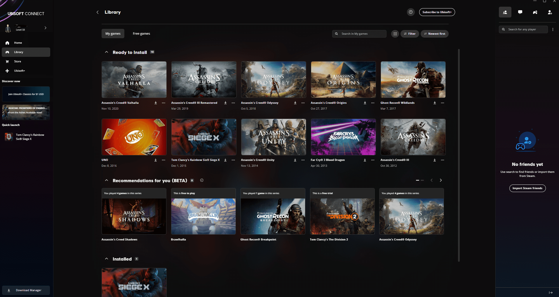This screenshot has width=559, height=297.
Task: Click the help question mark icon
Action: 411,12
